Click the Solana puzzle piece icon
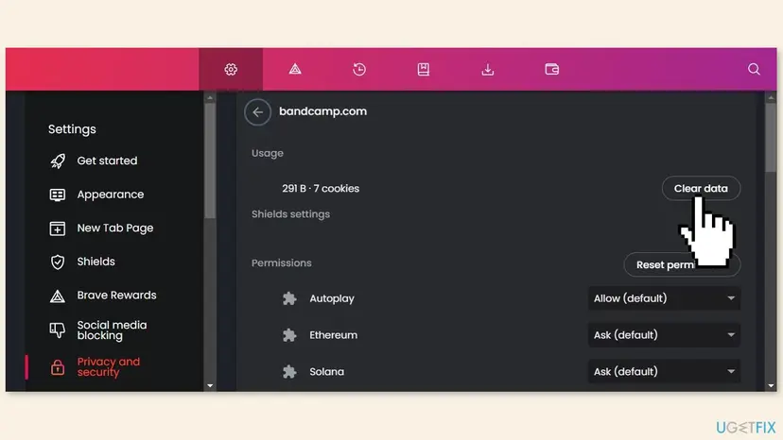This screenshot has width=783, height=440. click(x=289, y=372)
